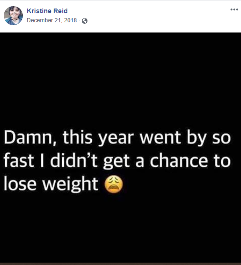The height and width of the screenshot is (265, 241).
Task: Click the word "didn't" in the post image
Action: [x=74, y=160]
